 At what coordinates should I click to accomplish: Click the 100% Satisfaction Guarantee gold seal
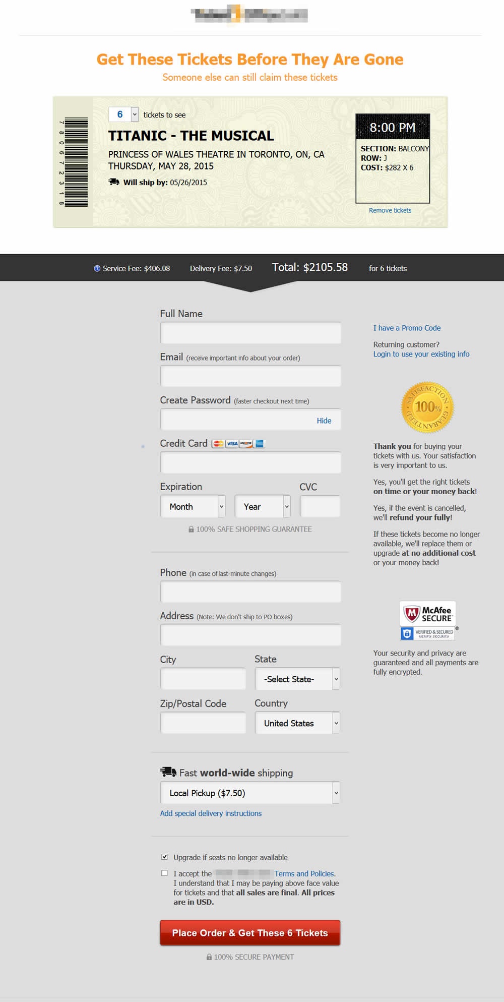click(427, 407)
